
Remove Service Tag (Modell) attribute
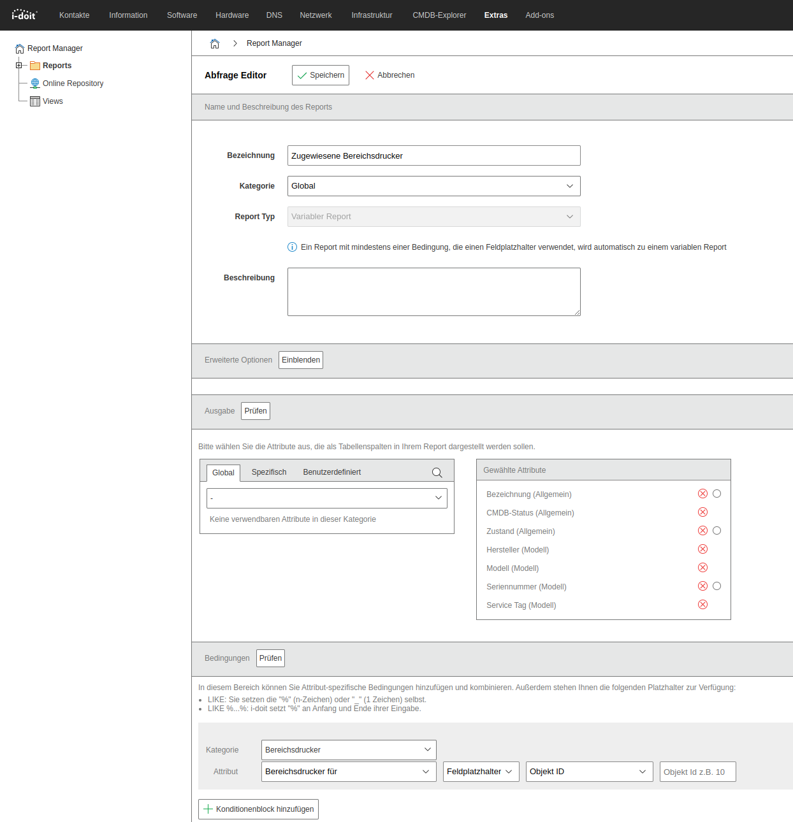click(702, 605)
